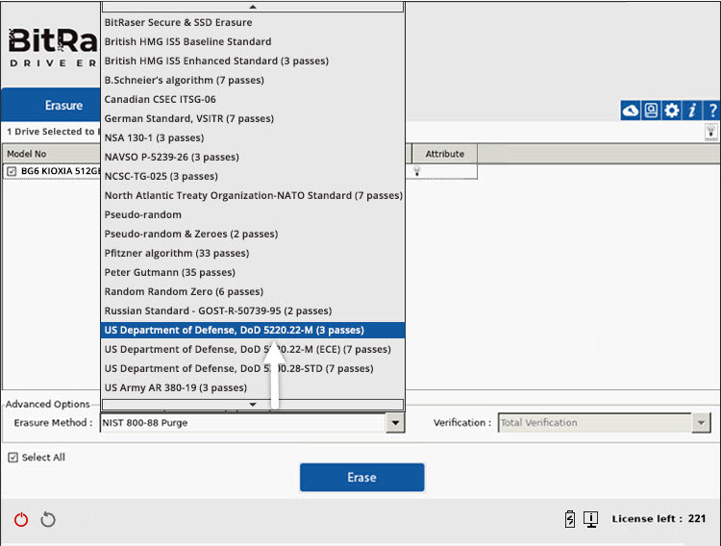Screen dimensions: 721x546
Task: Click the list's top up-arrow scroll button
Action: tap(253, 7)
